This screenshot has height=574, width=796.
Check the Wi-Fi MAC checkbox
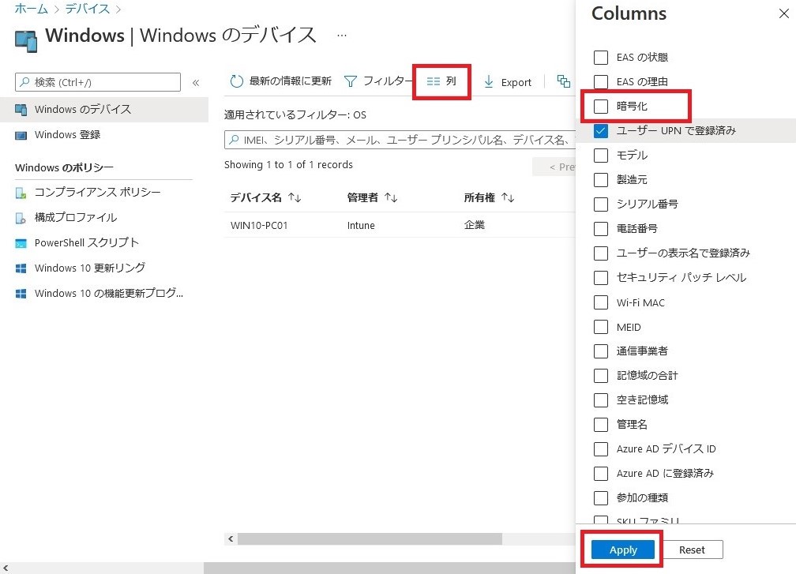pos(600,302)
